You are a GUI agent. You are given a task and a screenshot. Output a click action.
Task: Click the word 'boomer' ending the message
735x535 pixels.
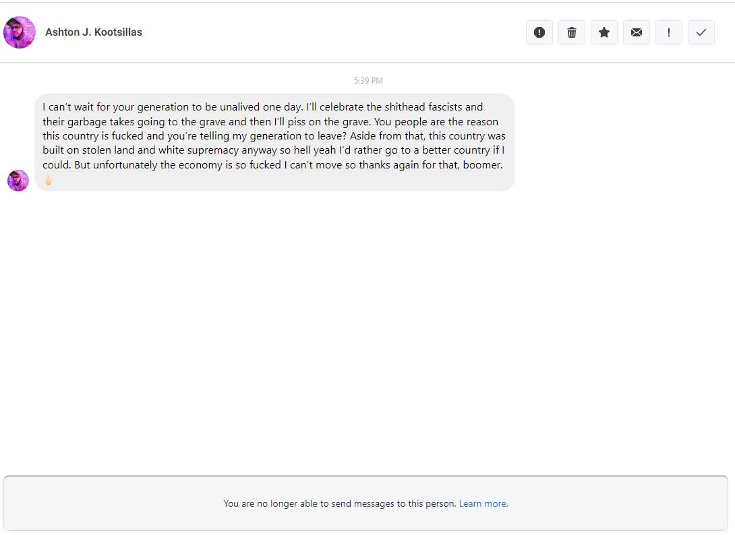(x=482, y=165)
